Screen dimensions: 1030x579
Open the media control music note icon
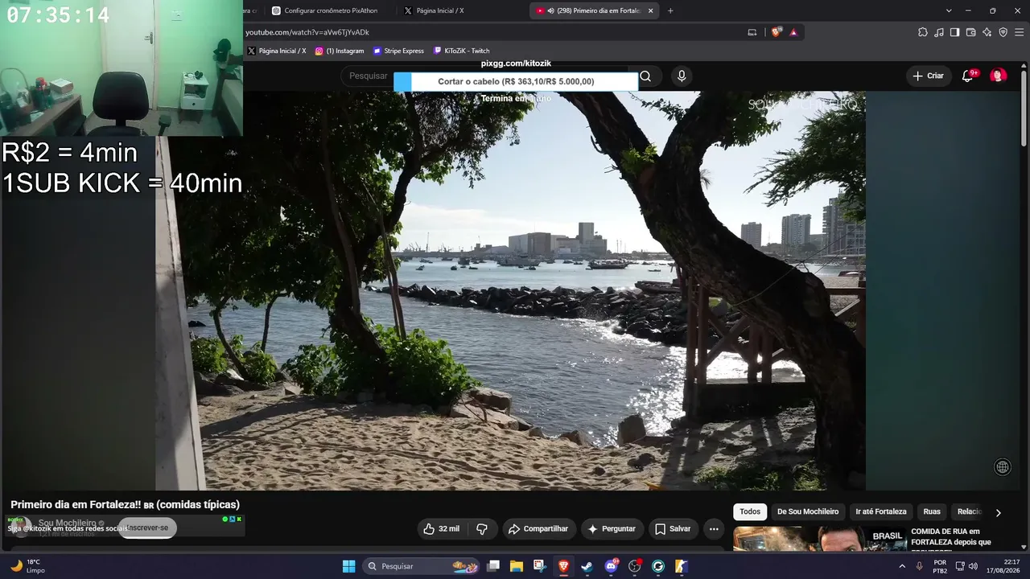tap(939, 32)
